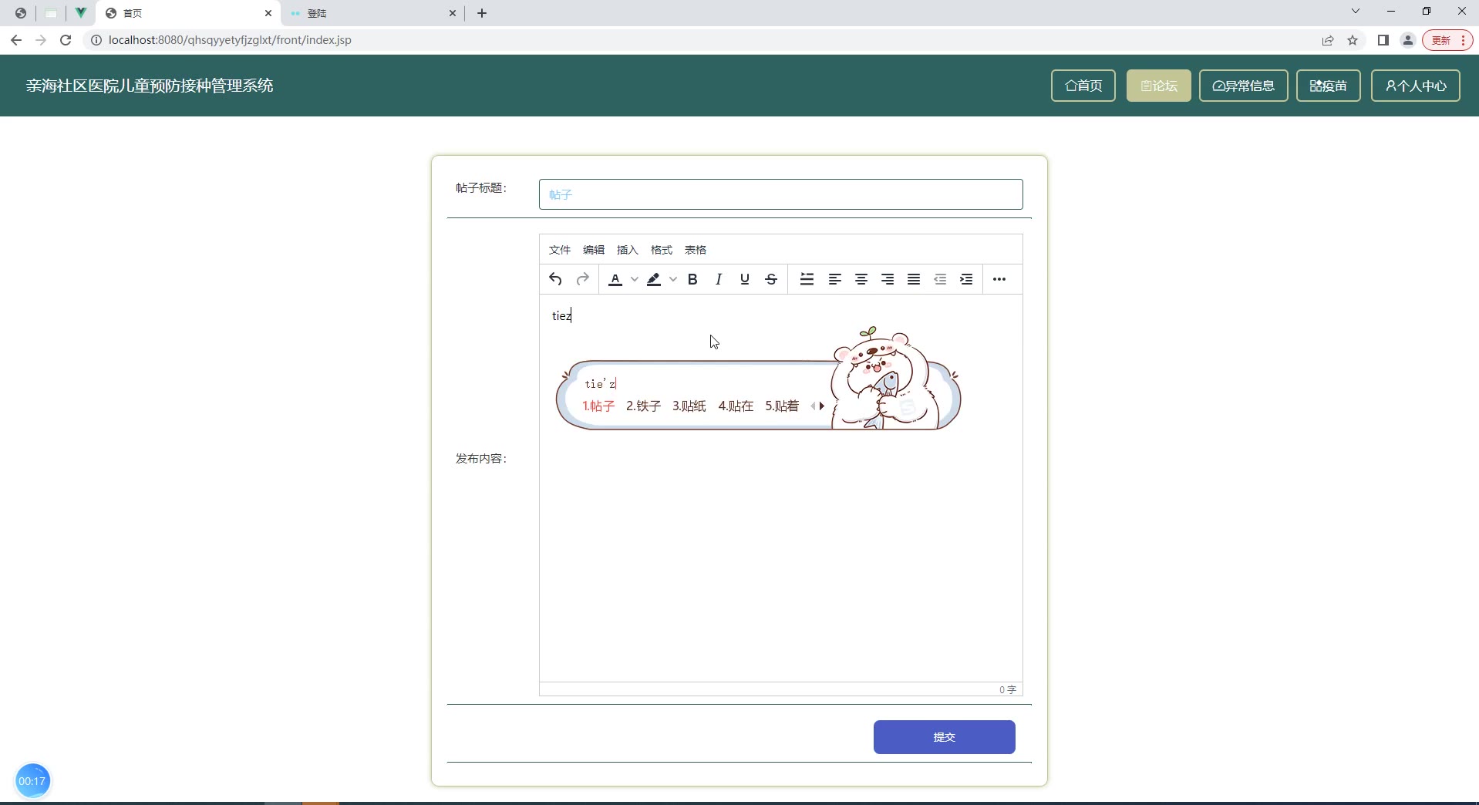This screenshot has height=805, width=1479.
Task: Choose IME candidate 1.帖子
Action: coord(598,406)
